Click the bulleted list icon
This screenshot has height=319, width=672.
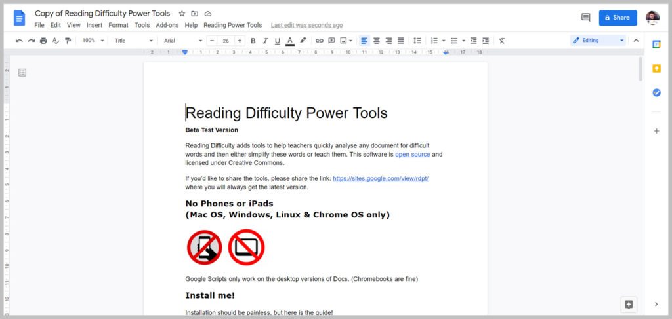454,41
